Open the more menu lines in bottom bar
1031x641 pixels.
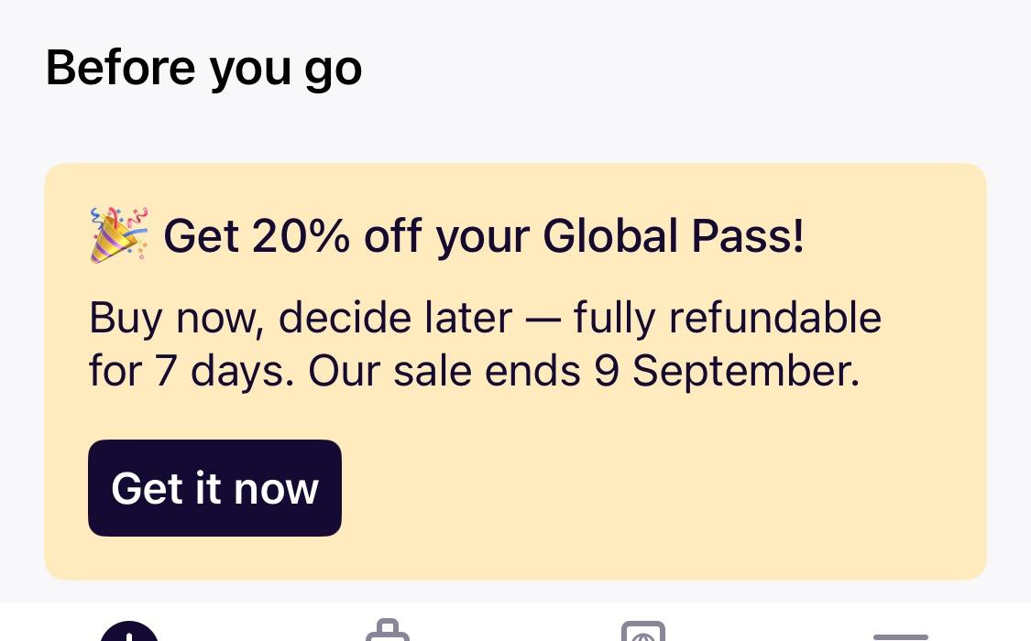click(x=900, y=637)
